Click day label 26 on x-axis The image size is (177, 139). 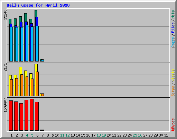pyautogui.click(x=140, y=135)
